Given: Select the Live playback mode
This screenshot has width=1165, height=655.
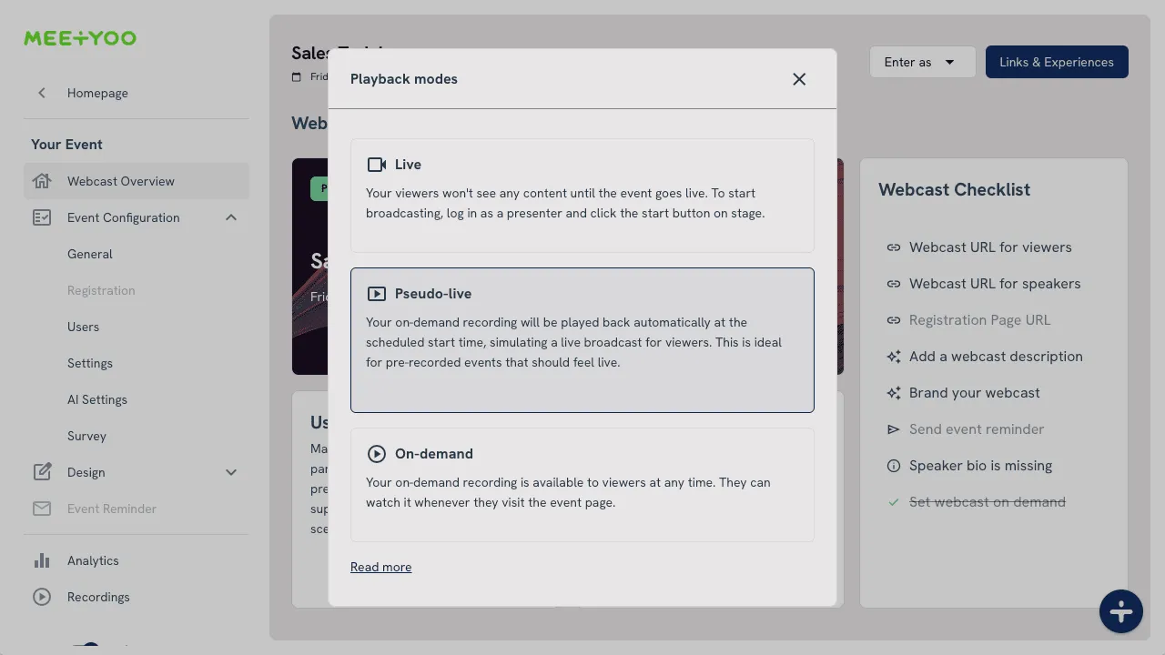Looking at the screenshot, I should (582, 196).
